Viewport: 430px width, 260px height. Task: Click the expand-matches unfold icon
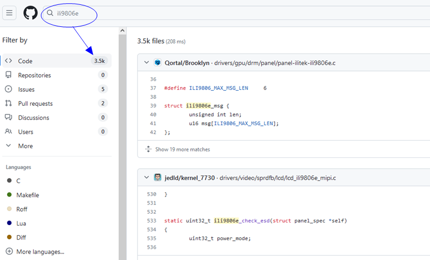click(148, 149)
